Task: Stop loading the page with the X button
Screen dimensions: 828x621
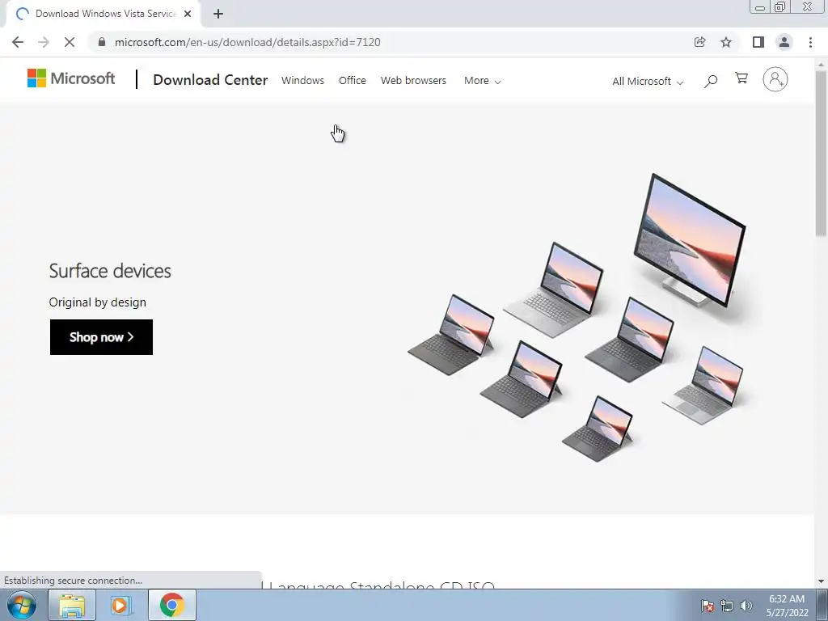Action: pos(70,42)
